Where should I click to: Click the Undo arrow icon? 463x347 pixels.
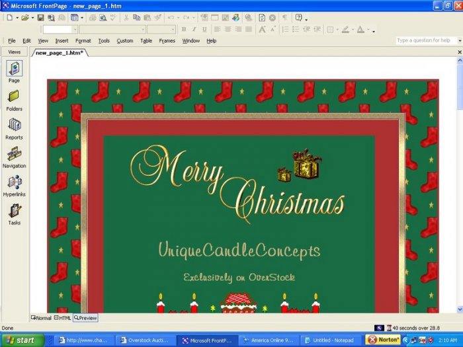(171, 18)
